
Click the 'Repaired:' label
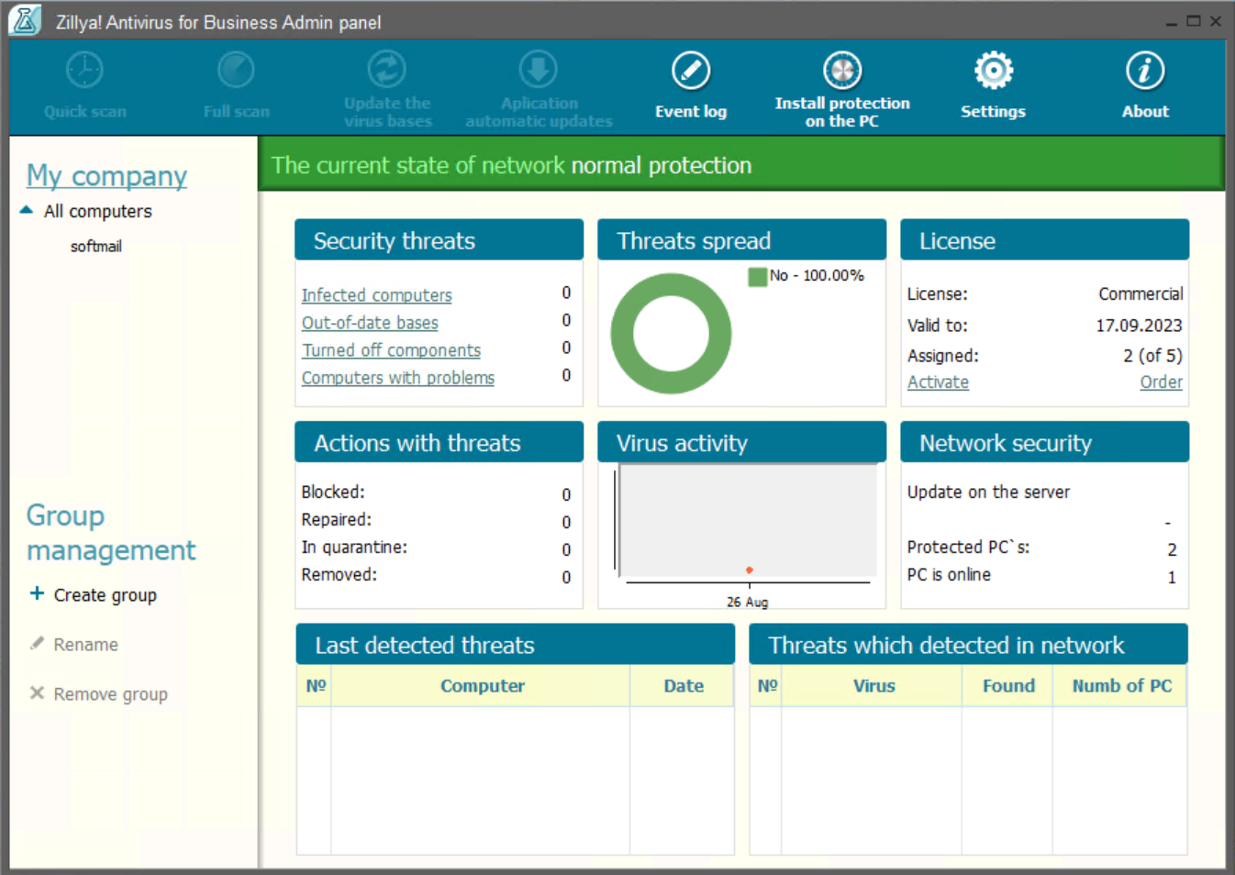click(x=337, y=520)
